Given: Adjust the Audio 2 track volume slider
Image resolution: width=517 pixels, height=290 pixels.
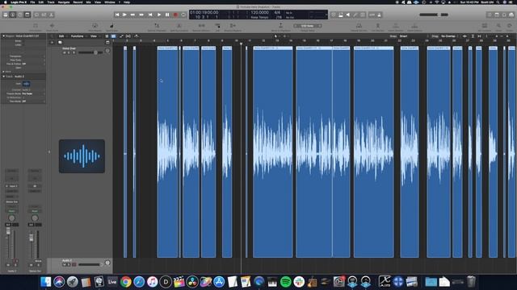Looking at the screenshot, I should point(90,264).
